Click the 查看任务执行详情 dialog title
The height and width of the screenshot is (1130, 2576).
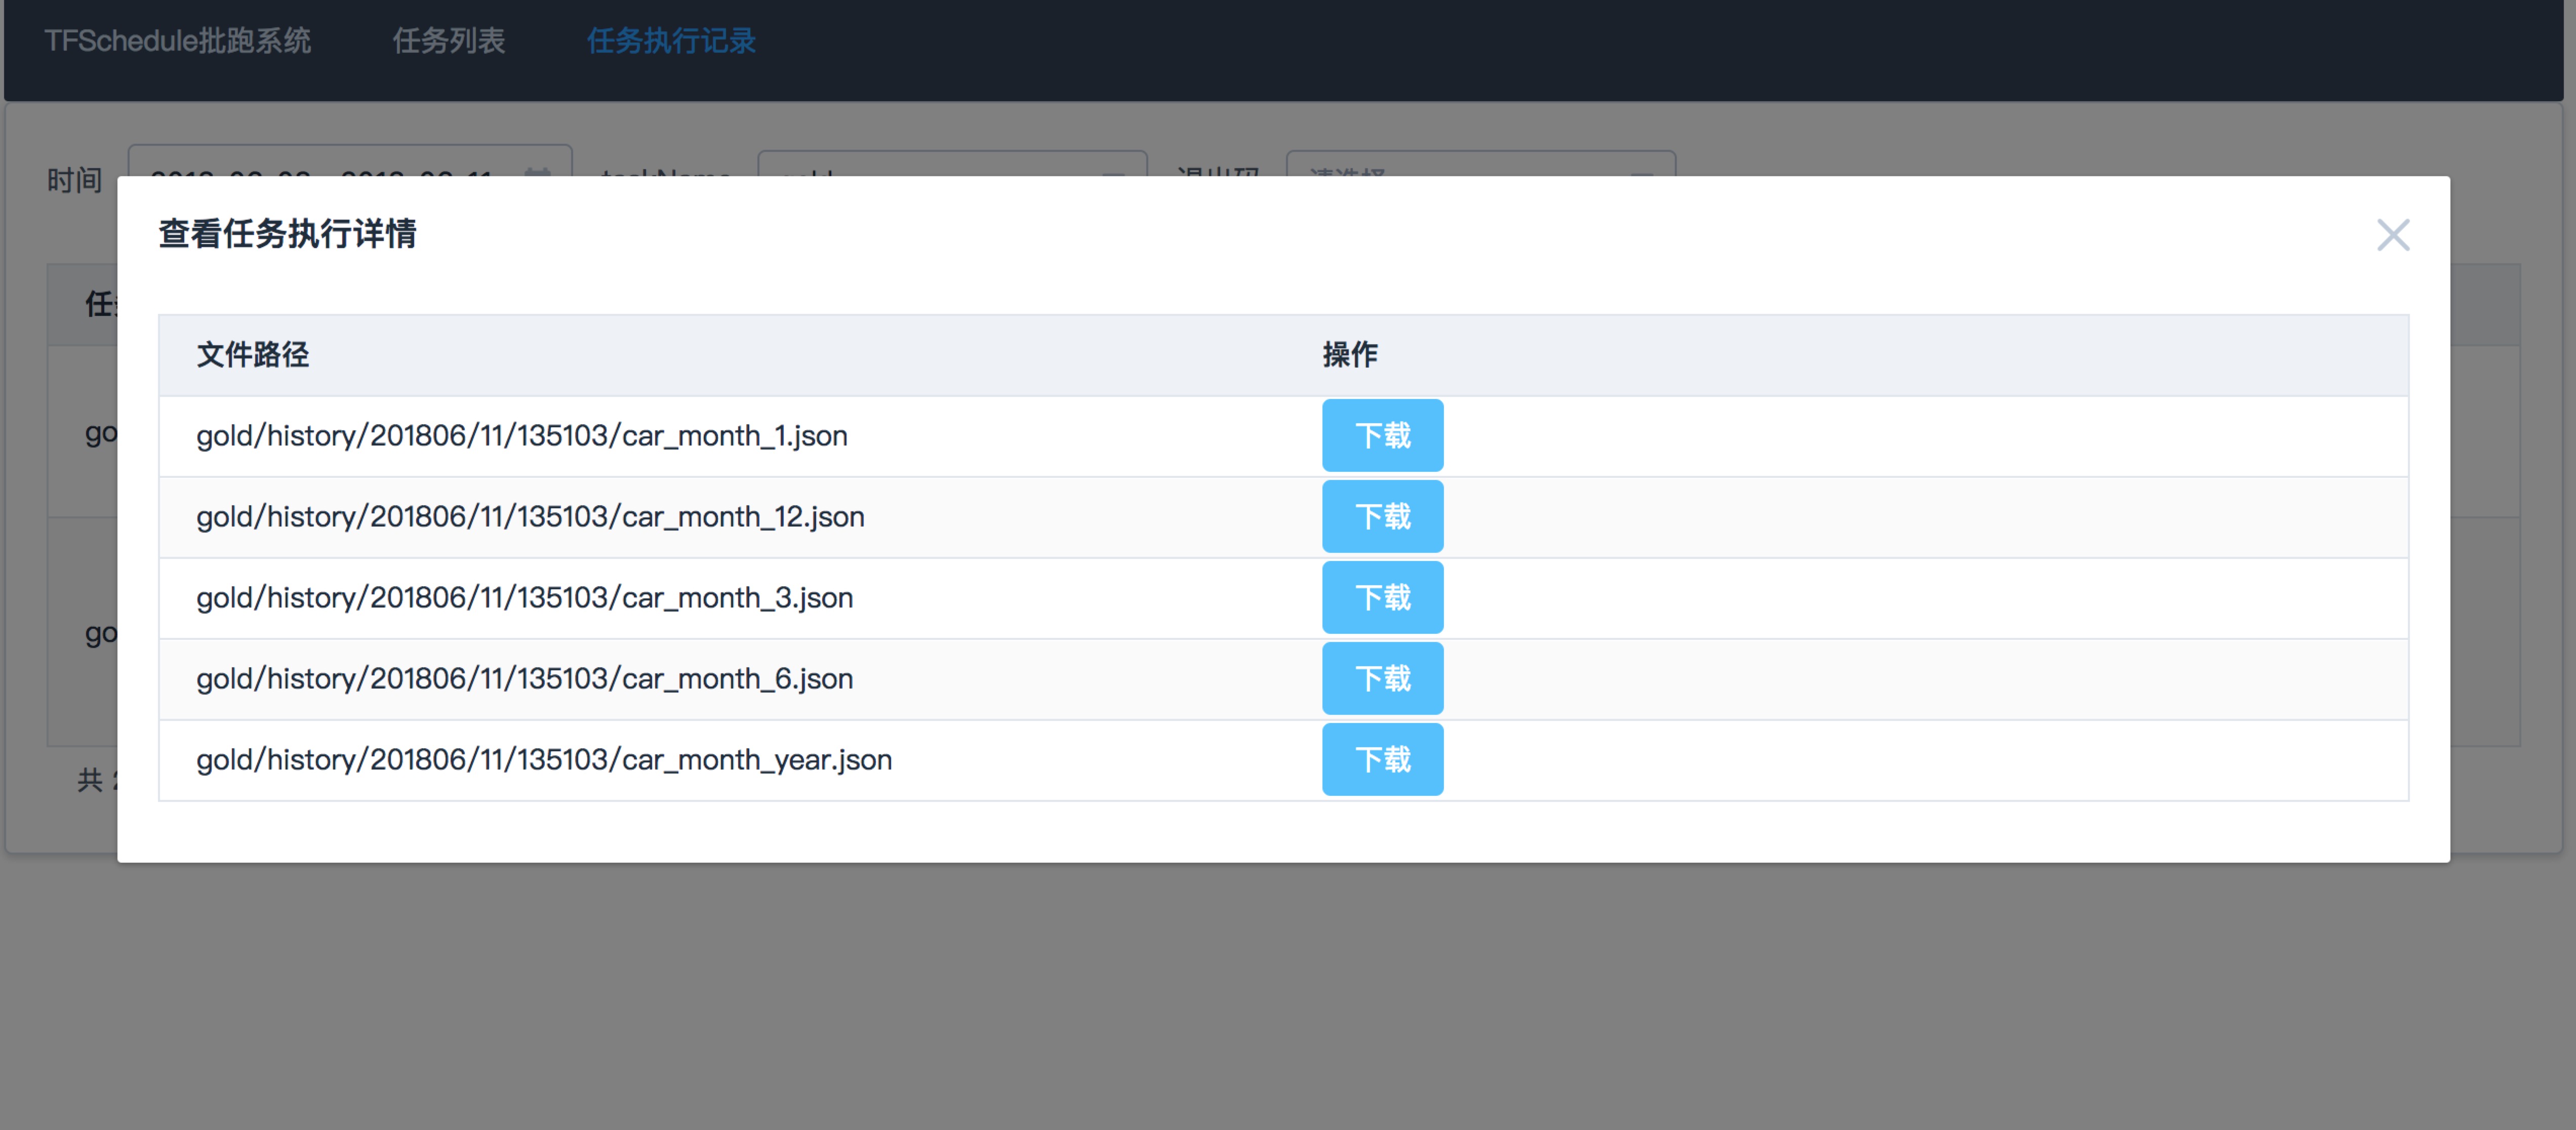287,234
